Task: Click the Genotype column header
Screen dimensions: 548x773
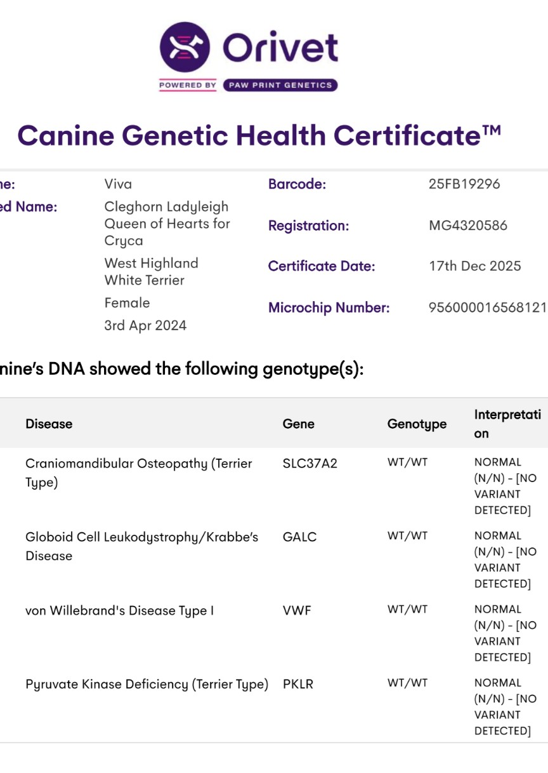Action: pyautogui.click(x=417, y=424)
